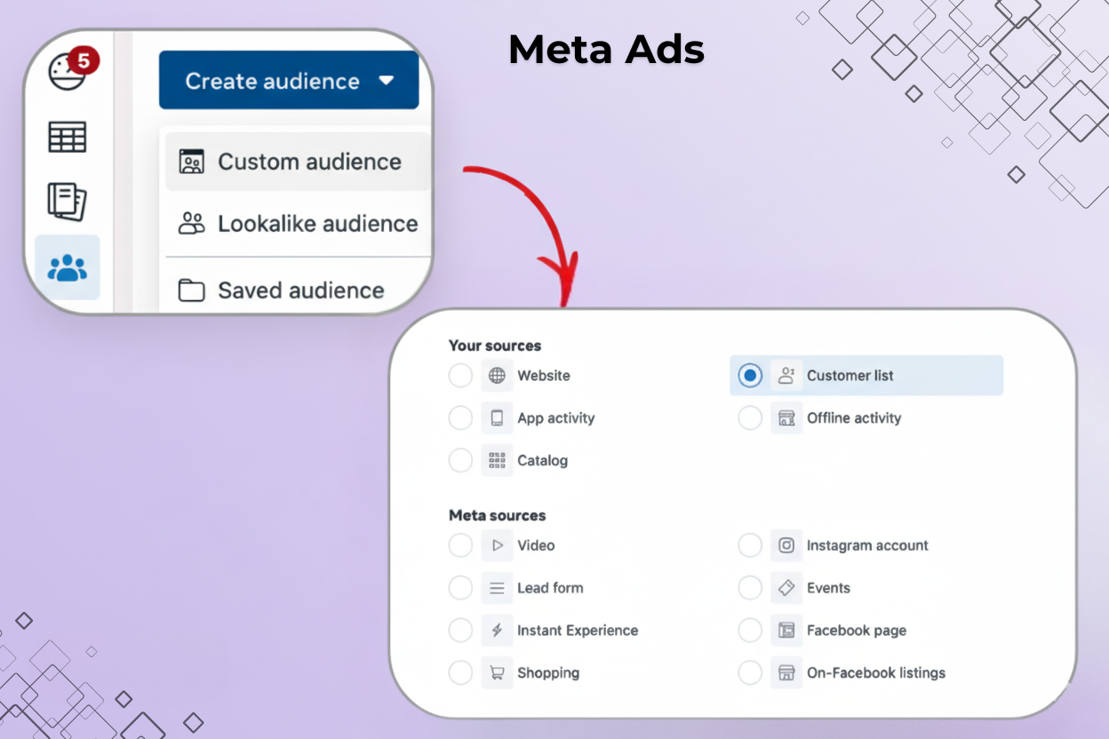Viewport: 1109px width, 739px height.
Task: Click the Customer list label
Action: 850,376
